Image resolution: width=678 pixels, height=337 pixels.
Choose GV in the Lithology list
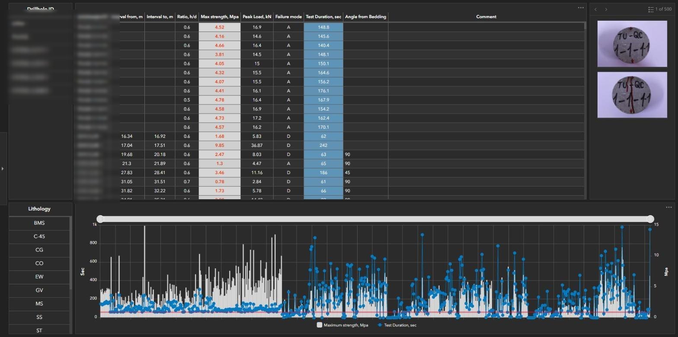[39, 290]
